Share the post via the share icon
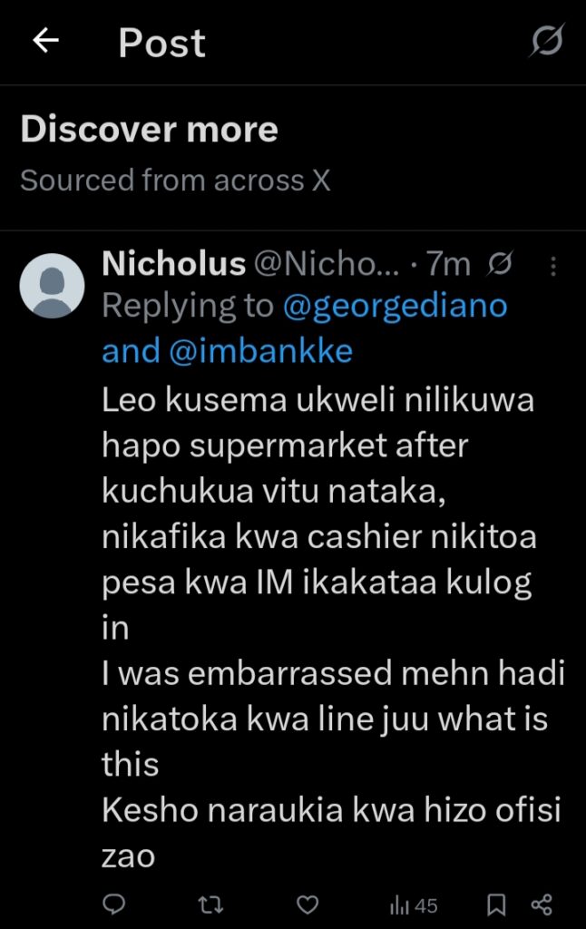Viewport: 586px width, 929px height. (x=542, y=905)
